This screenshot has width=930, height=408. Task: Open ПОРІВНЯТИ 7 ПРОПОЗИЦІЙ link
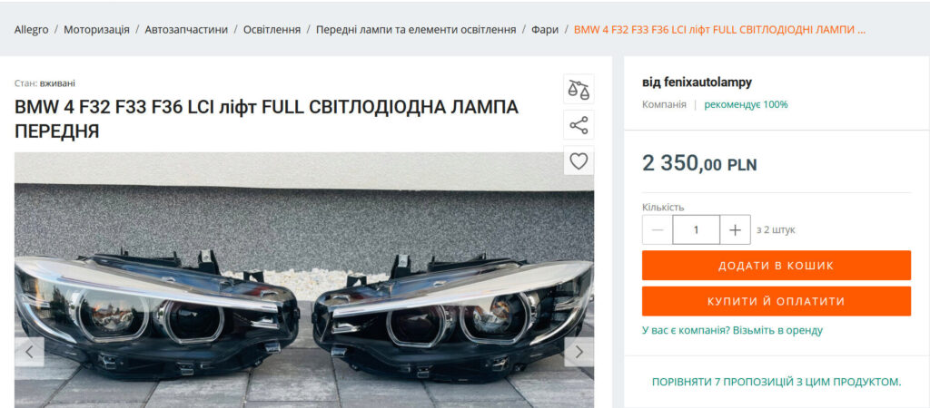[x=777, y=382]
